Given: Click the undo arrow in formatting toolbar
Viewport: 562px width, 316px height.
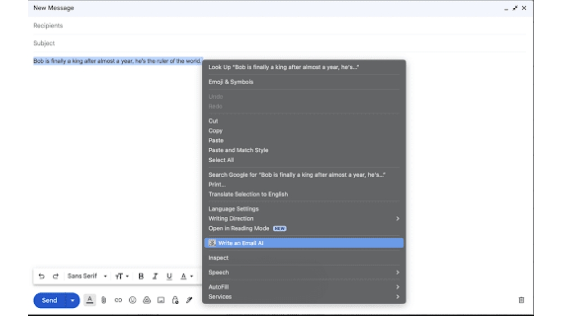Looking at the screenshot, I should coord(42,276).
